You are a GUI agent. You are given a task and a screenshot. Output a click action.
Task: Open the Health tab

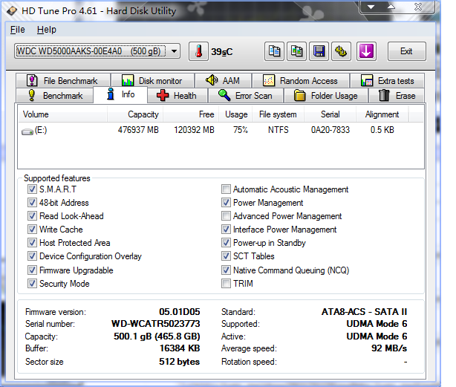(x=177, y=96)
